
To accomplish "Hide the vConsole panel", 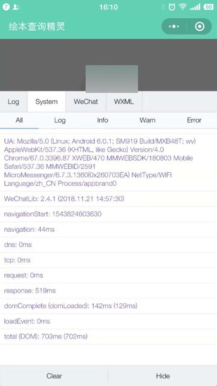I will [163, 376].
